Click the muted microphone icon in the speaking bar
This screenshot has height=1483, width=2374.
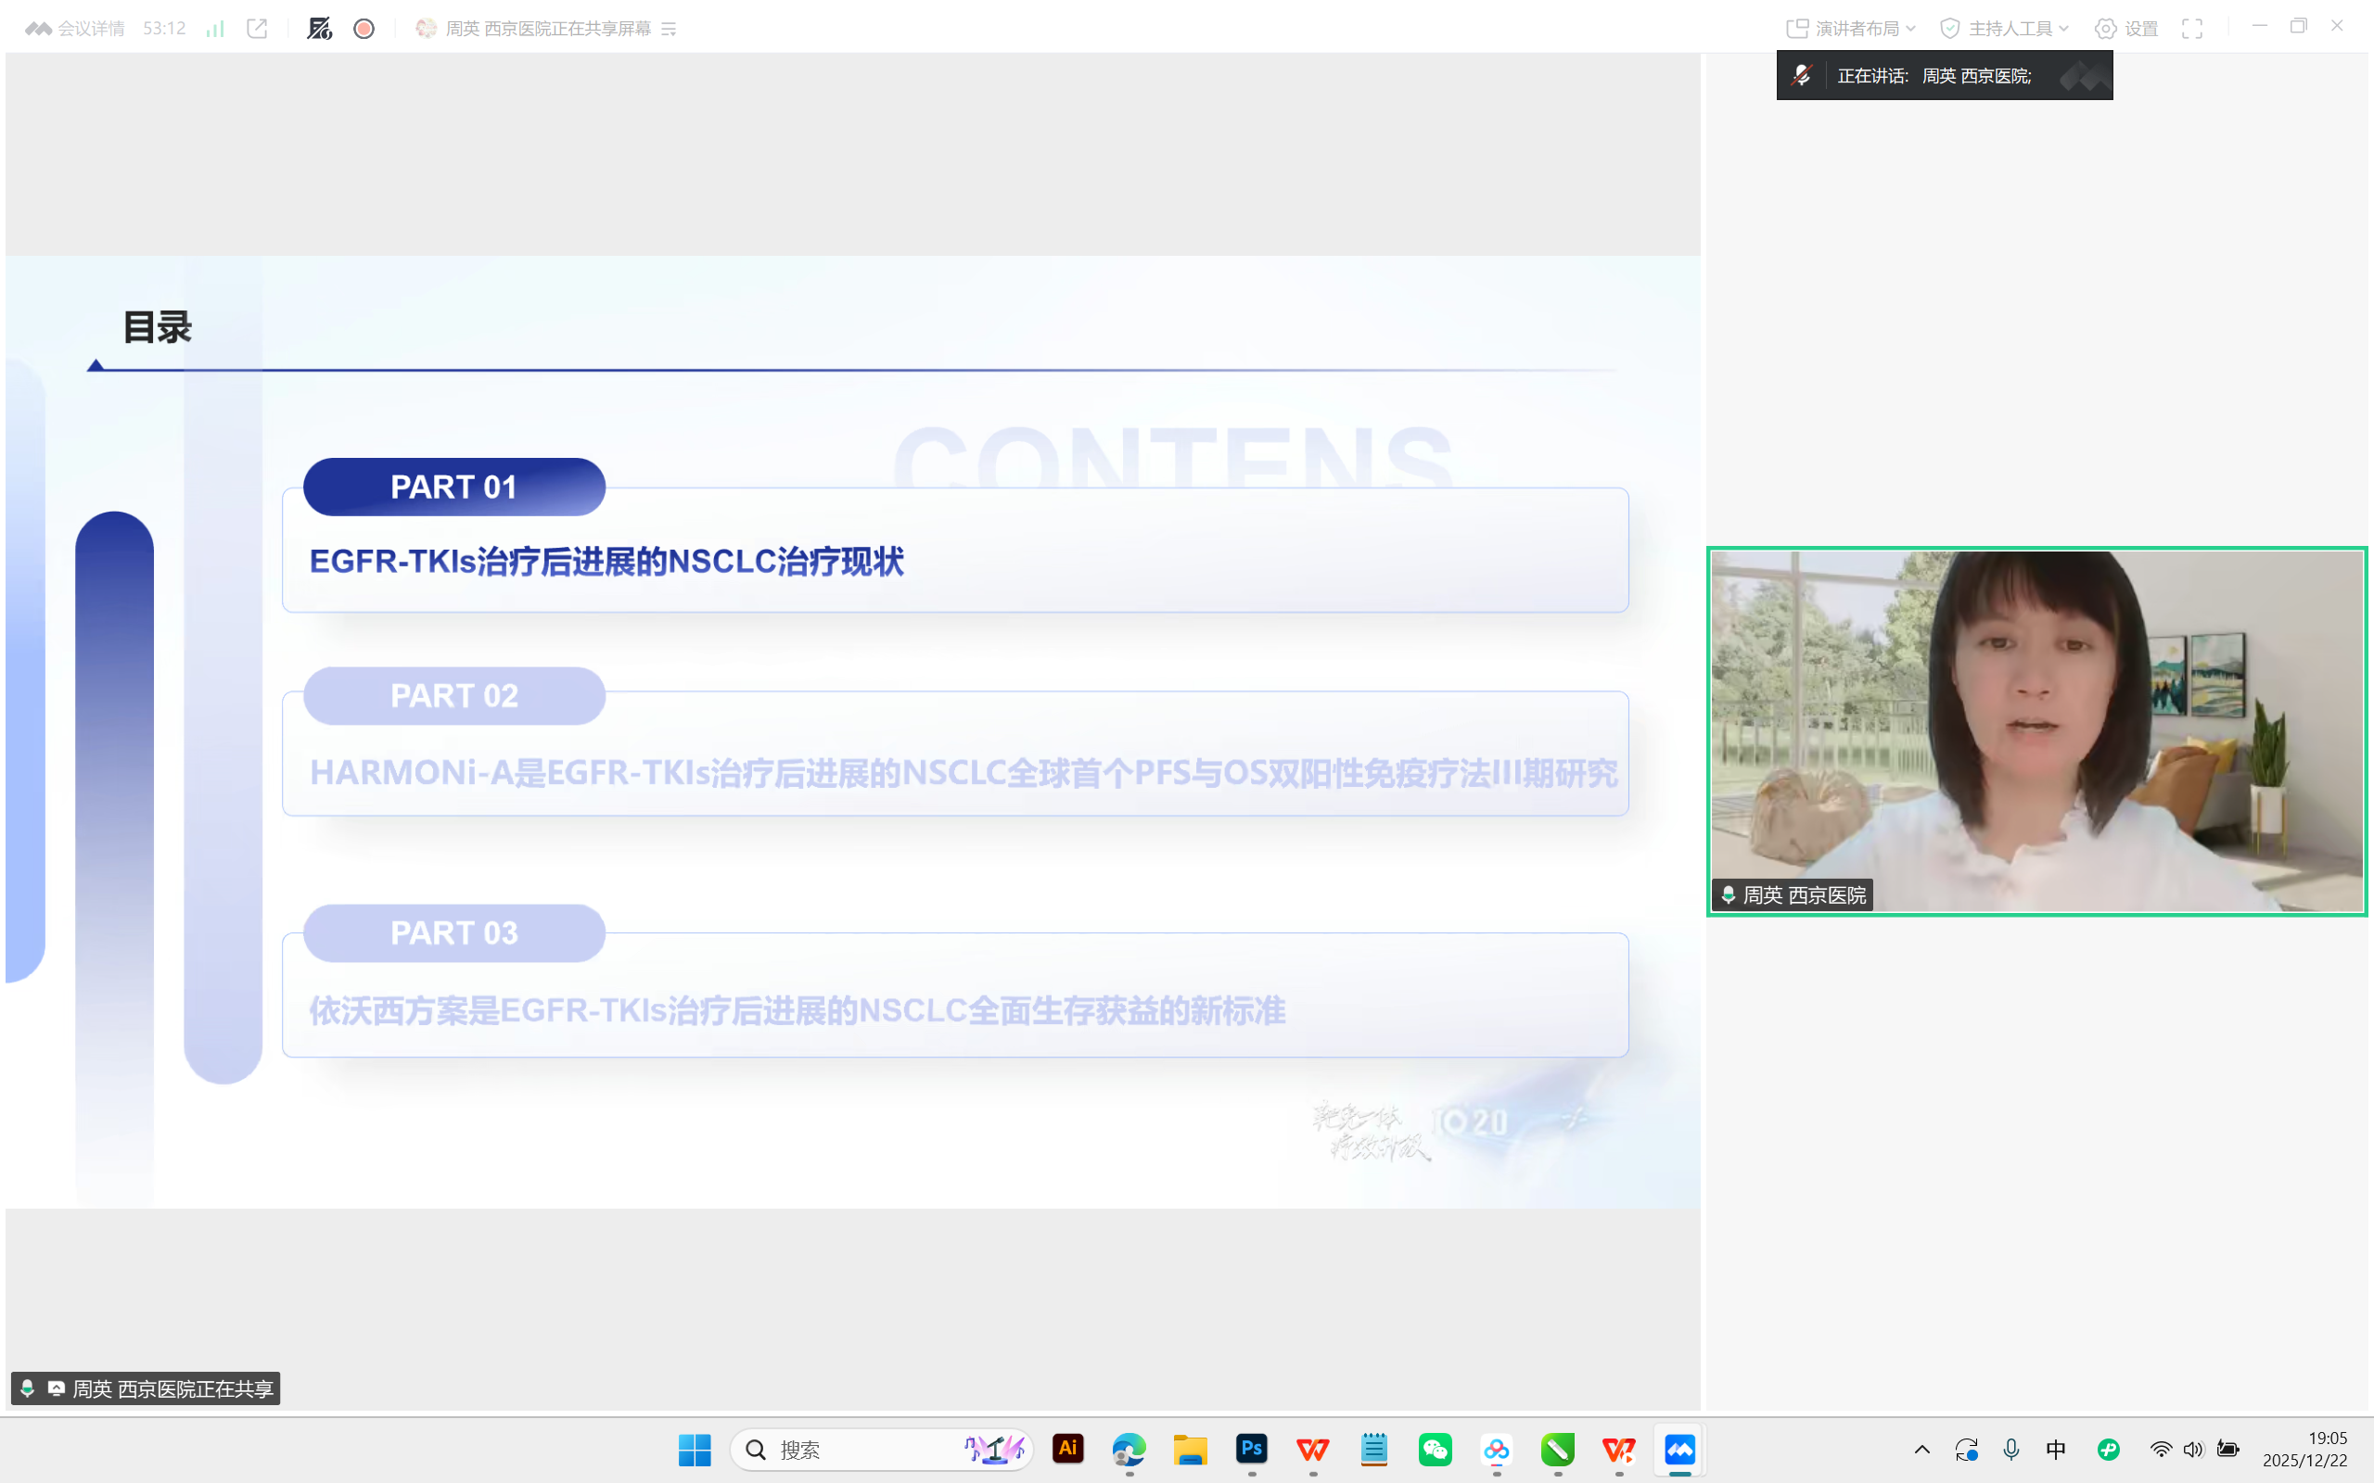1801,75
